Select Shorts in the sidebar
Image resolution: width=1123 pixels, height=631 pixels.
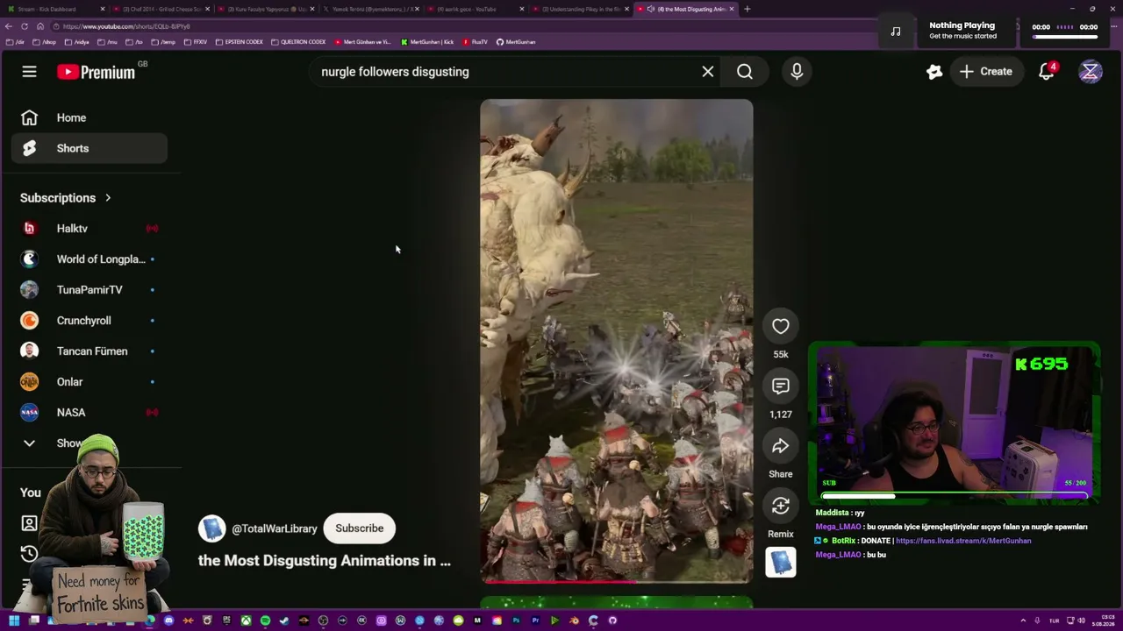coord(89,148)
